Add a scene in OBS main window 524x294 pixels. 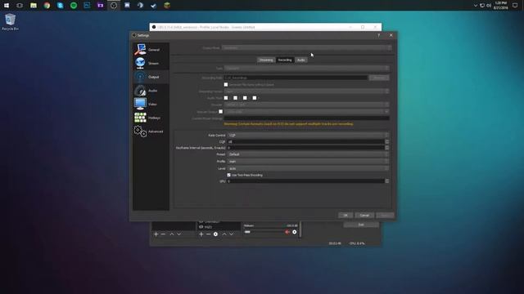click(x=156, y=234)
